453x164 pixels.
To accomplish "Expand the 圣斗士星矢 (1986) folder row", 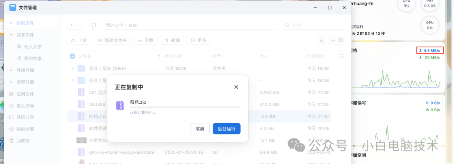I will click(x=73, y=68).
